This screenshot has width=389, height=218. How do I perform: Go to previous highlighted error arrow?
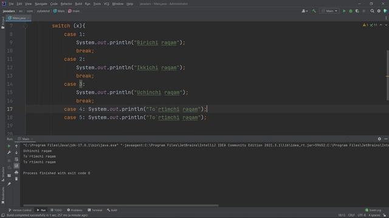381,25
